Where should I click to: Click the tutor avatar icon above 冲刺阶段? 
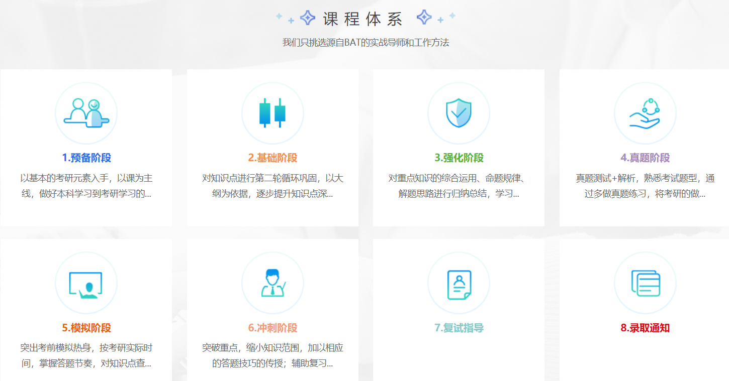[272, 283]
